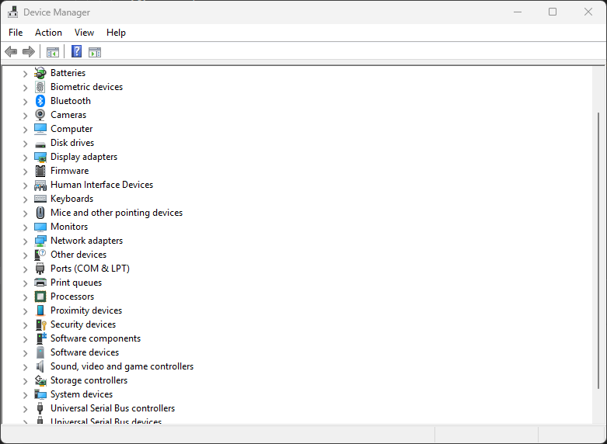The image size is (607, 444).
Task: Click the Forward arrow toolbar icon
Action: click(29, 51)
